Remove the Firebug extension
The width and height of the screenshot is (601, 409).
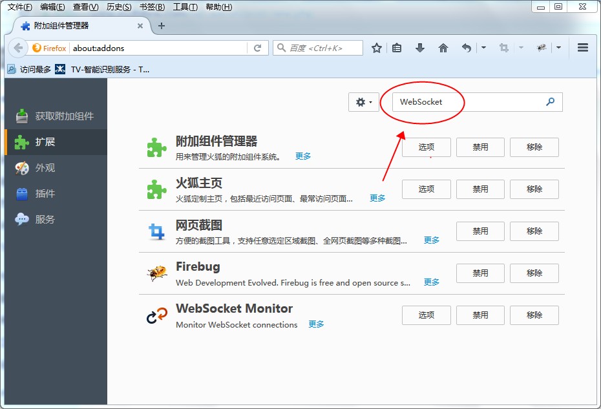coord(534,273)
